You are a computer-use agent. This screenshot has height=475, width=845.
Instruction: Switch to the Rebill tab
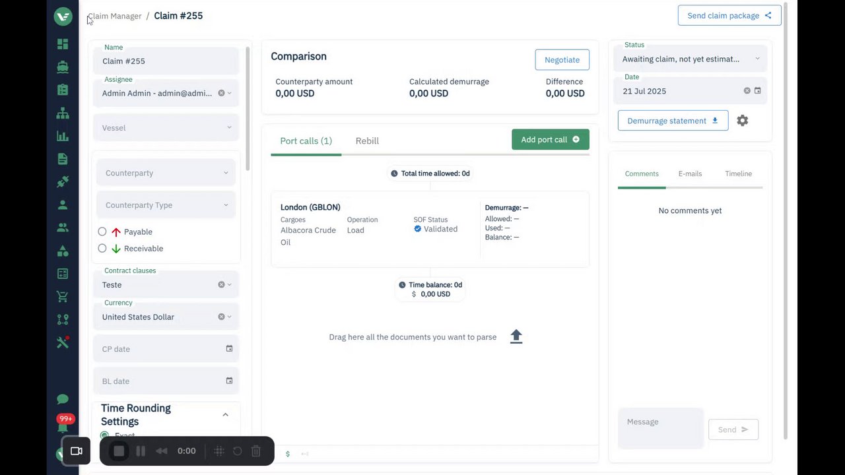pyautogui.click(x=367, y=141)
